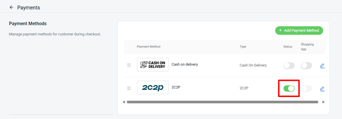Grab the Cash on delivery reorder handle

click(129, 65)
